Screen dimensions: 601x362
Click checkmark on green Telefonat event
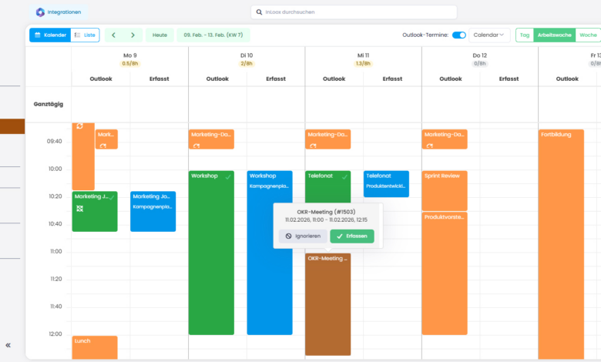click(x=344, y=176)
